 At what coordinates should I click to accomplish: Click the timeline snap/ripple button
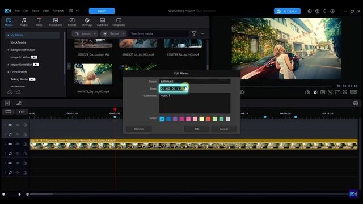[22, 112]
